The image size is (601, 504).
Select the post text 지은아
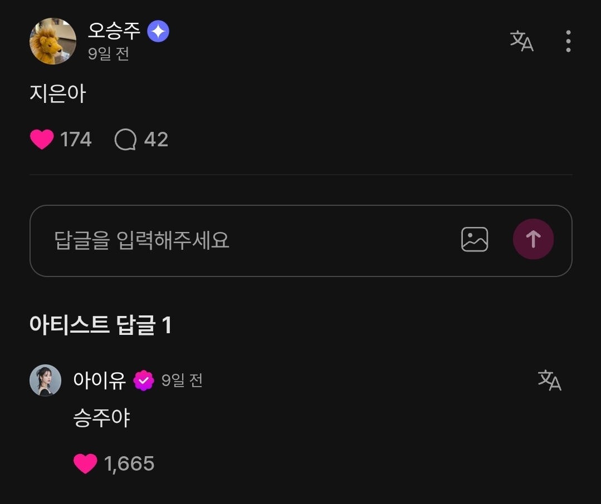pos(58,94)
